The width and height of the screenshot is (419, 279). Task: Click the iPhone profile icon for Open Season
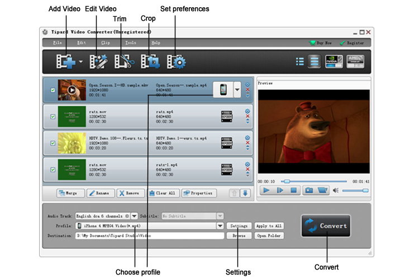point(223,89)
